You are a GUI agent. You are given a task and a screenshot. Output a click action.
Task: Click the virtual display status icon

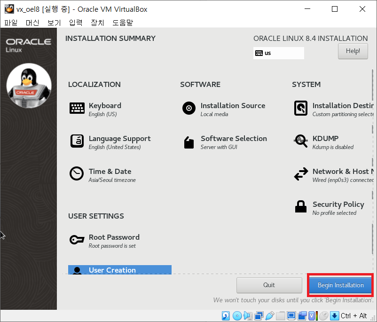pos(291,315)
